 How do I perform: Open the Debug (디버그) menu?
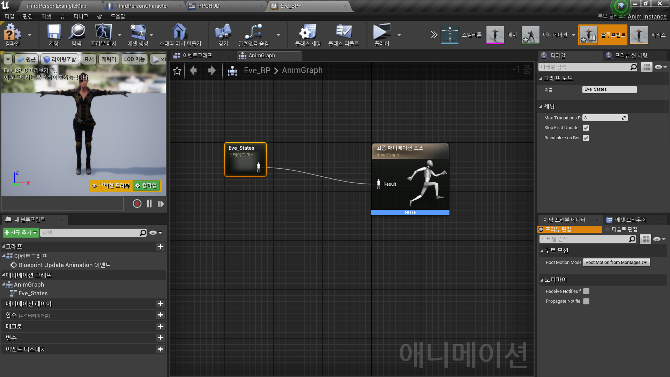[x=81, y=16]
